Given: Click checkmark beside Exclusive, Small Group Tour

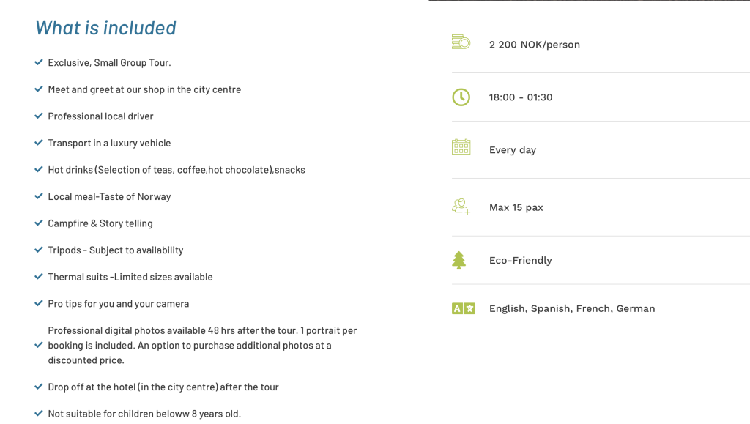Looking at the screenshot, I should (39, 62).
